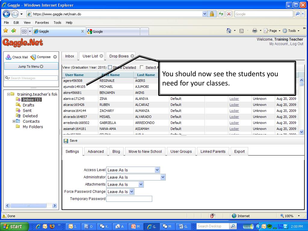Toggle the Show Deleted checkbox

point(110,67)
